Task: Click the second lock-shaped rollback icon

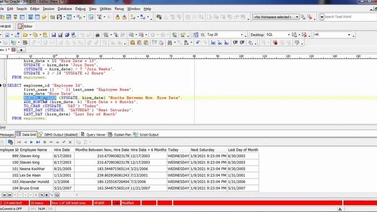Action: pyautogui.click(x=124, y=17)
